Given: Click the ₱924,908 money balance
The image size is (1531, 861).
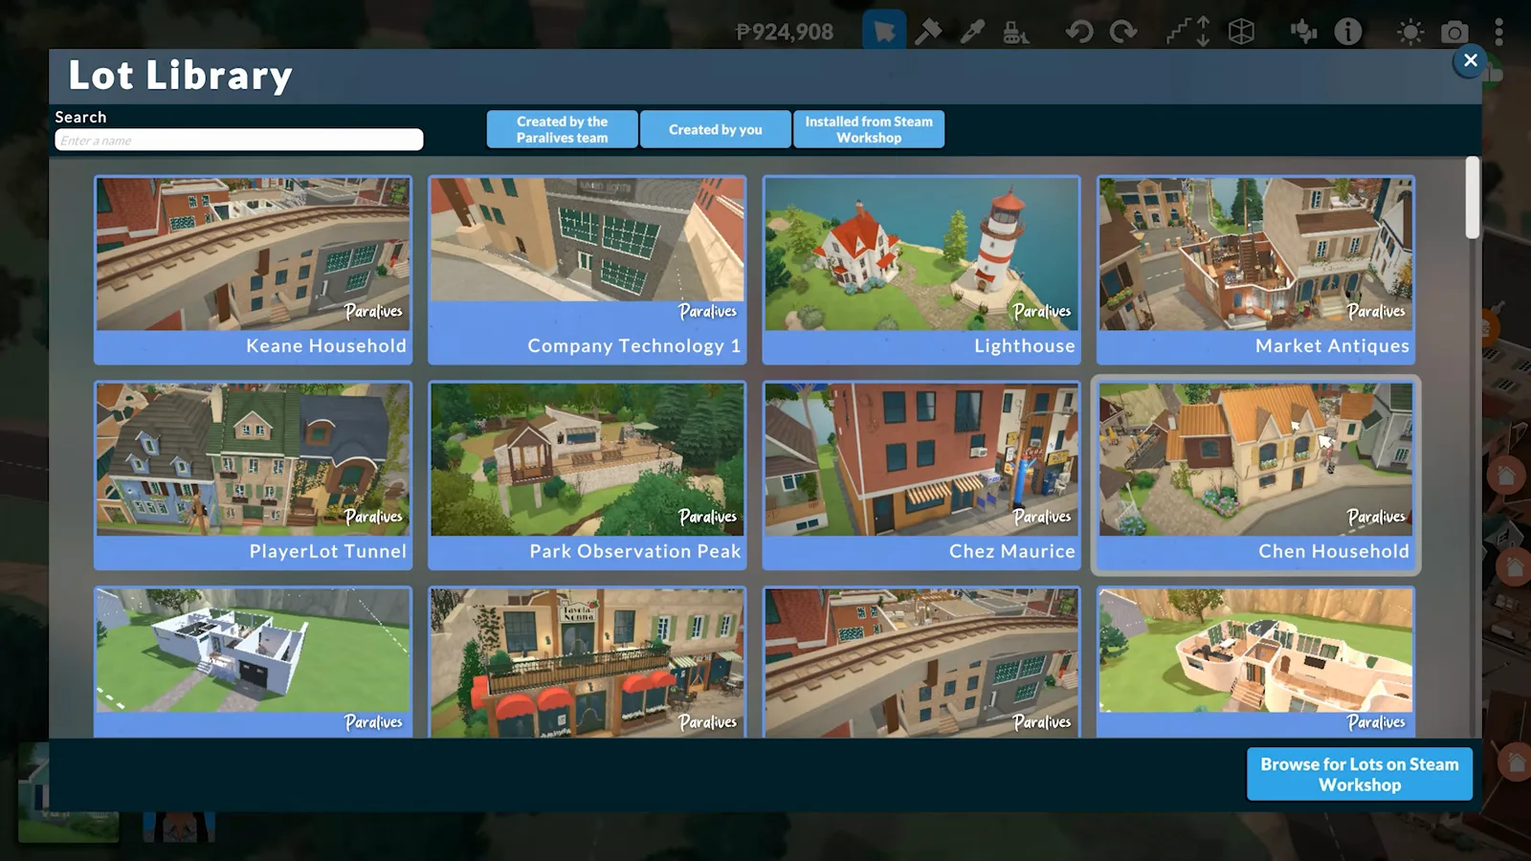Looking at the screenshot, I should (785, 32).
